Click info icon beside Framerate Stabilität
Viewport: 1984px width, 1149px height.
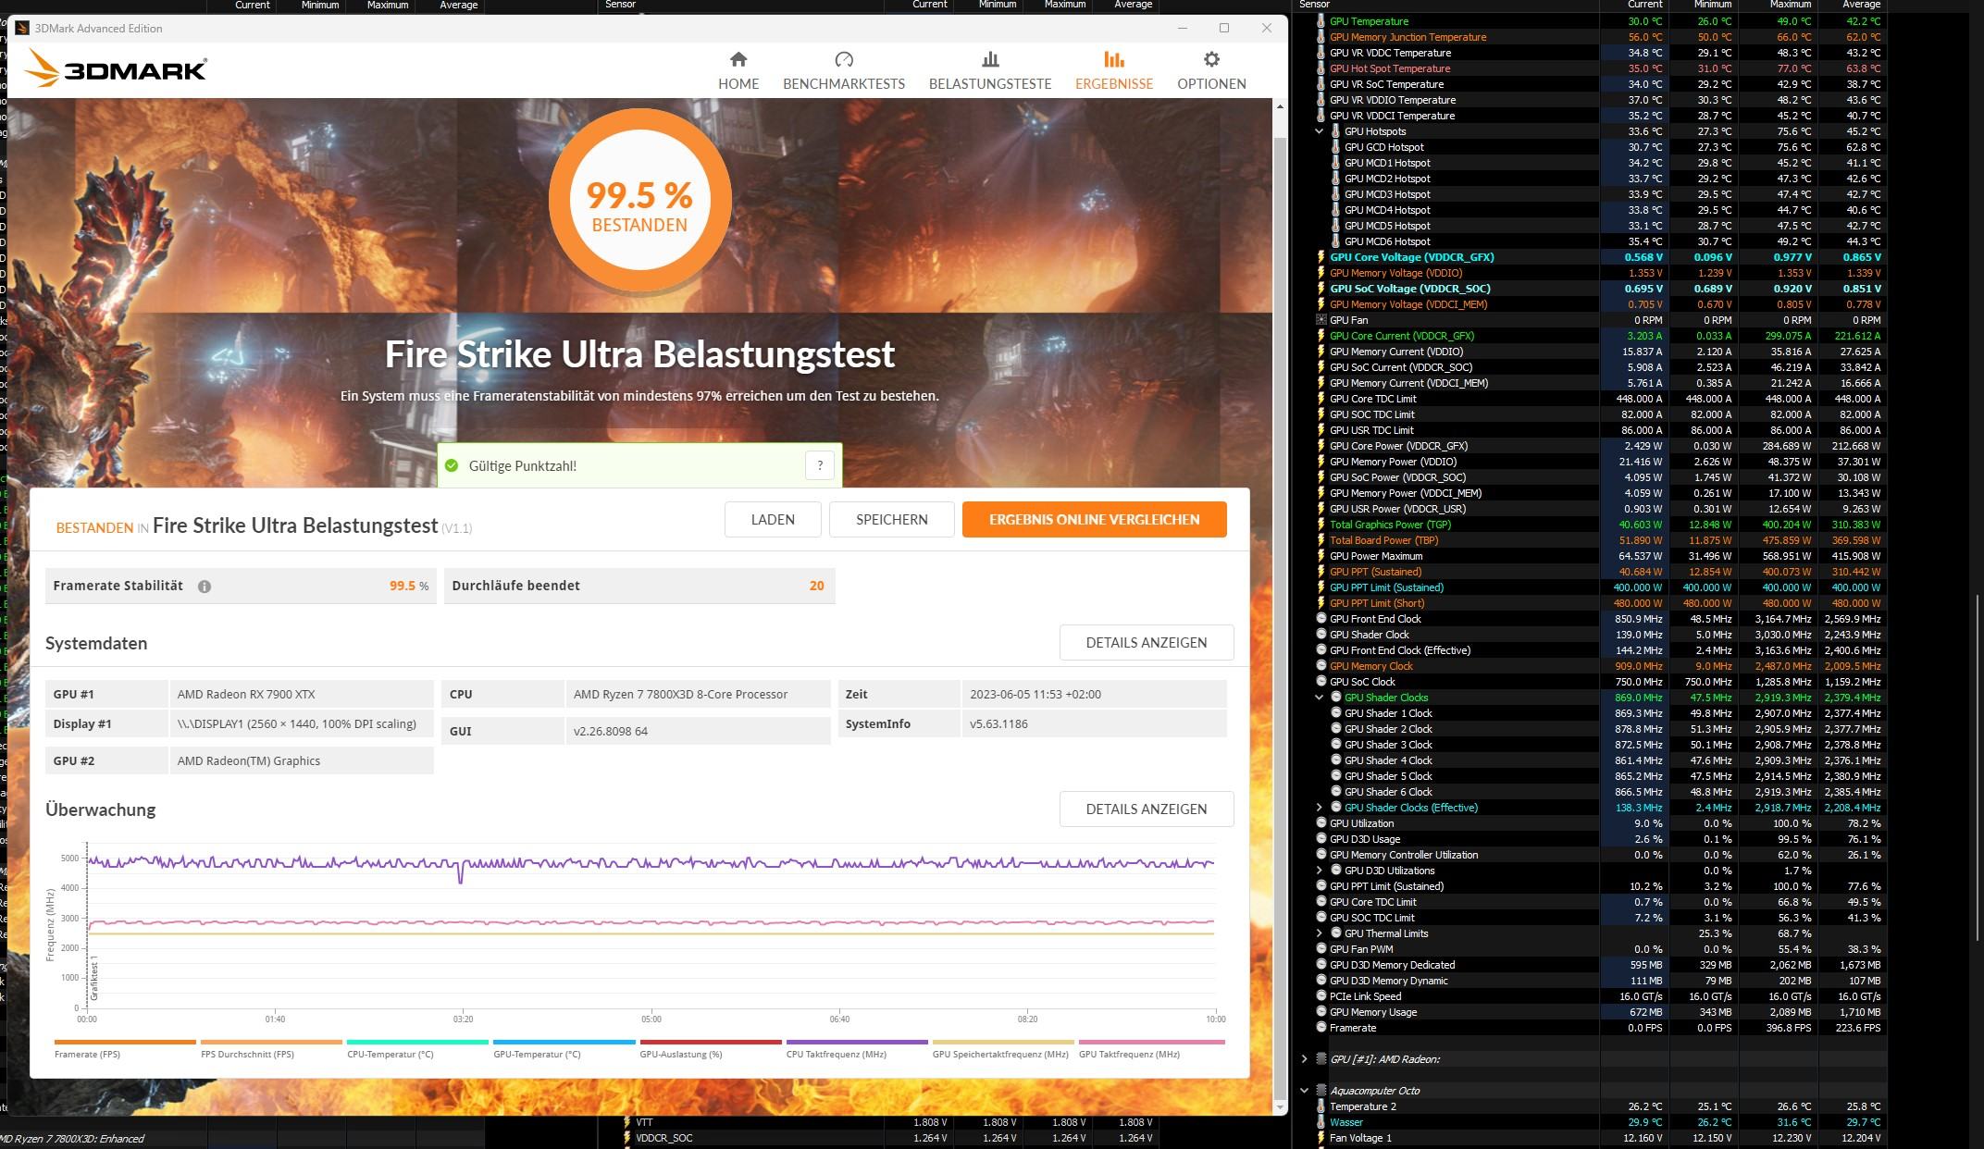point(205,587)
